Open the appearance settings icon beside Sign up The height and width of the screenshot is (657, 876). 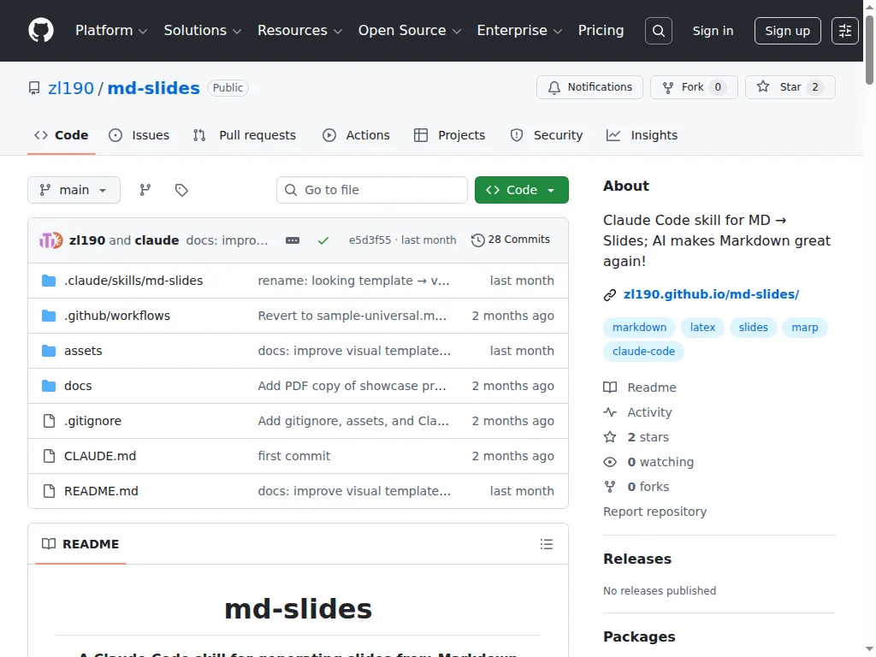[x=844, y=31]
